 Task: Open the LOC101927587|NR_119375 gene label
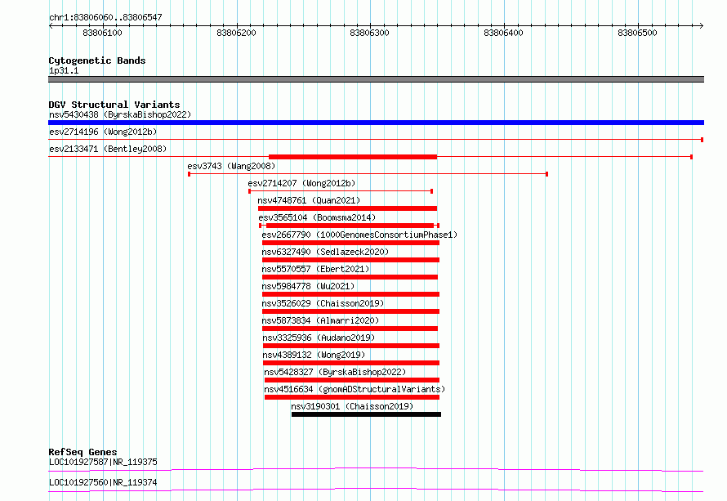coord(103,462)
